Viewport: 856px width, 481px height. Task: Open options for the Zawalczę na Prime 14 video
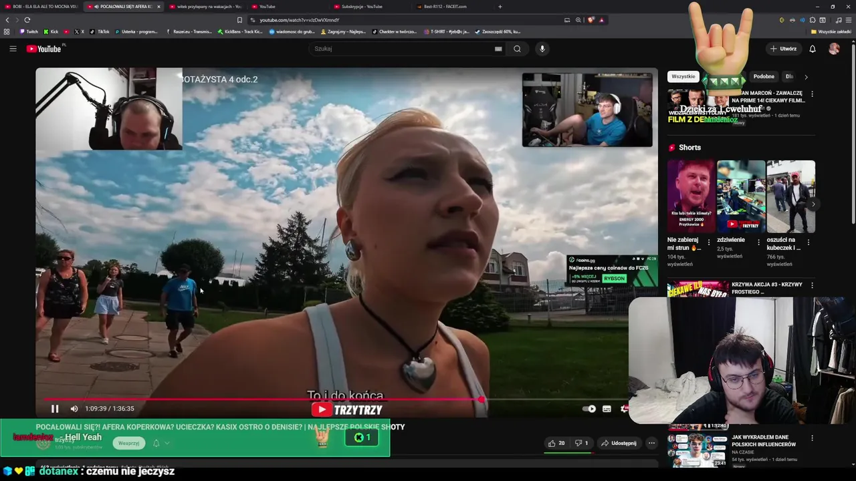click(812, 94)
